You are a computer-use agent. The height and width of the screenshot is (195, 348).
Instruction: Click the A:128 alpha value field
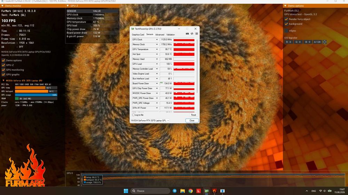pos(317,42)
